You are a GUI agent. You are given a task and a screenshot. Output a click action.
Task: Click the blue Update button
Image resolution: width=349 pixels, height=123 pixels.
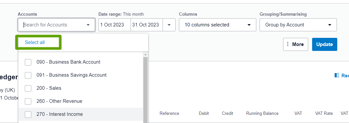[x=325, y=44]
